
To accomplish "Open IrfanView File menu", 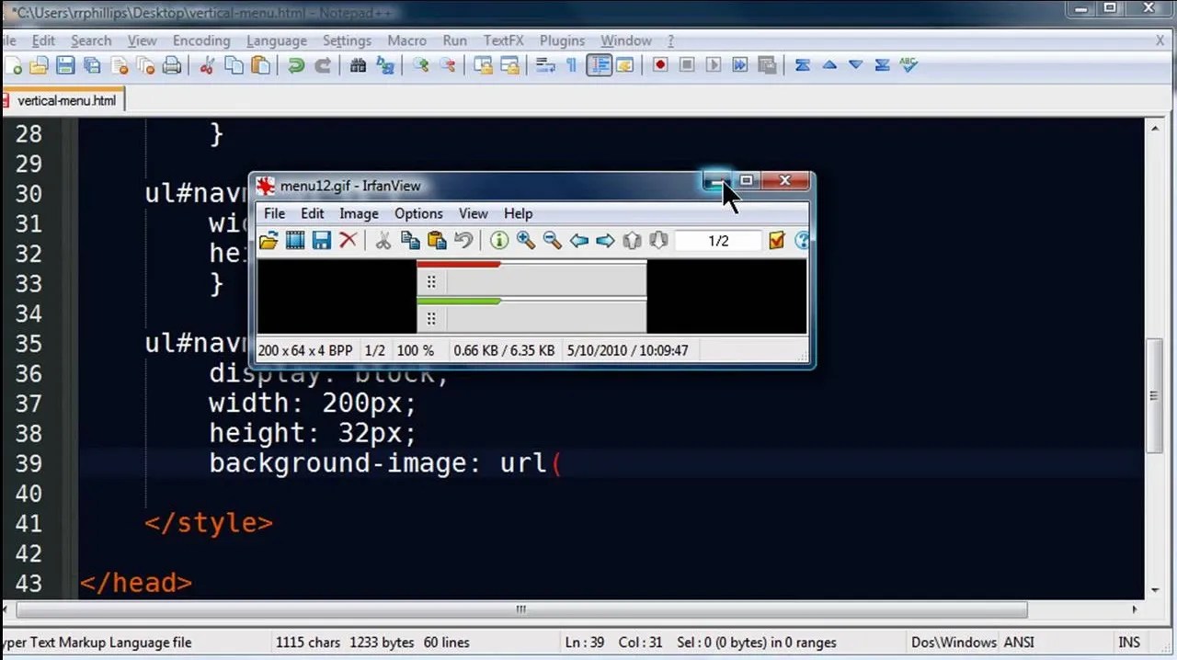I will point(274,213).
